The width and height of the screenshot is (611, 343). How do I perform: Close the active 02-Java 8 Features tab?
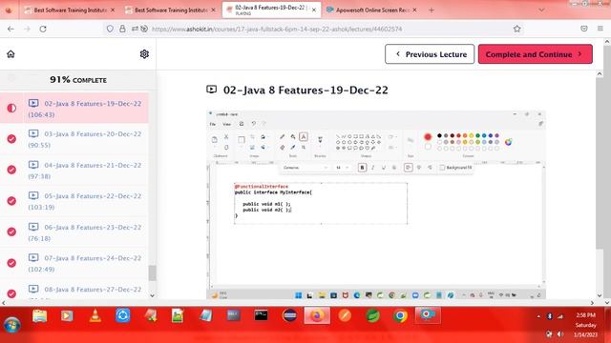point(314,10)
